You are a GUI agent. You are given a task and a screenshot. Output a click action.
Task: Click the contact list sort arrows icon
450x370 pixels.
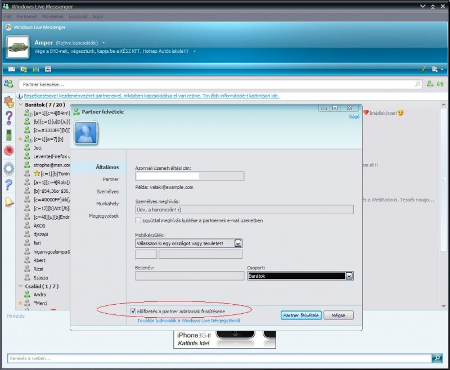pyautogui.click(x=440, y=84)
